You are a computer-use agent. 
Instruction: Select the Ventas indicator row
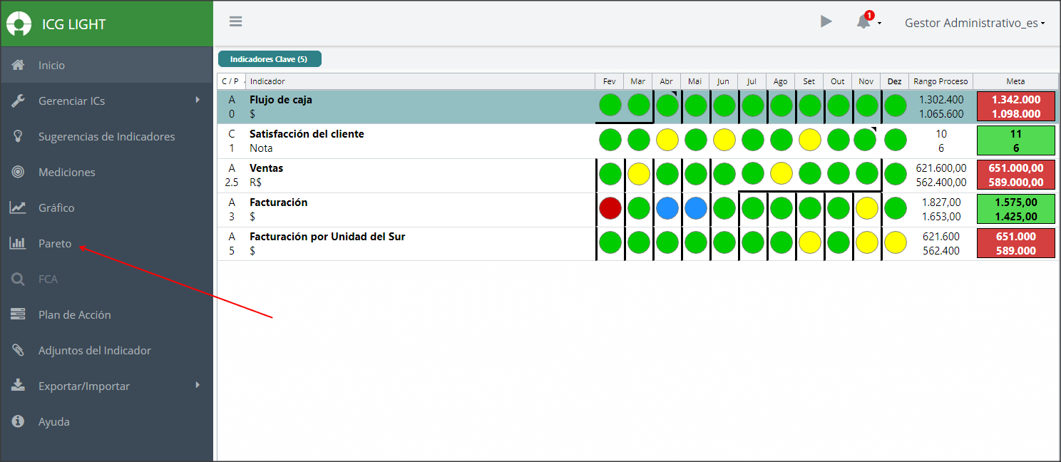(x=637, y=175)
